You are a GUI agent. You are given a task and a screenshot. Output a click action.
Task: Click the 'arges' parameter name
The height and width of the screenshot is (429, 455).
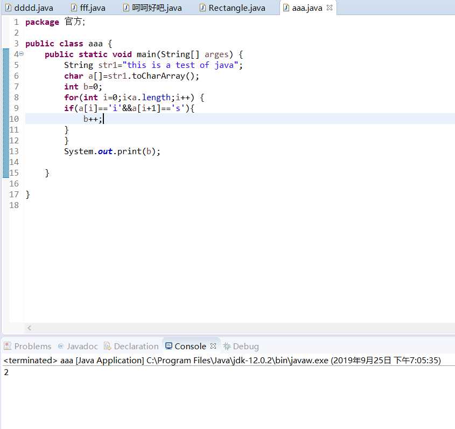216,54
